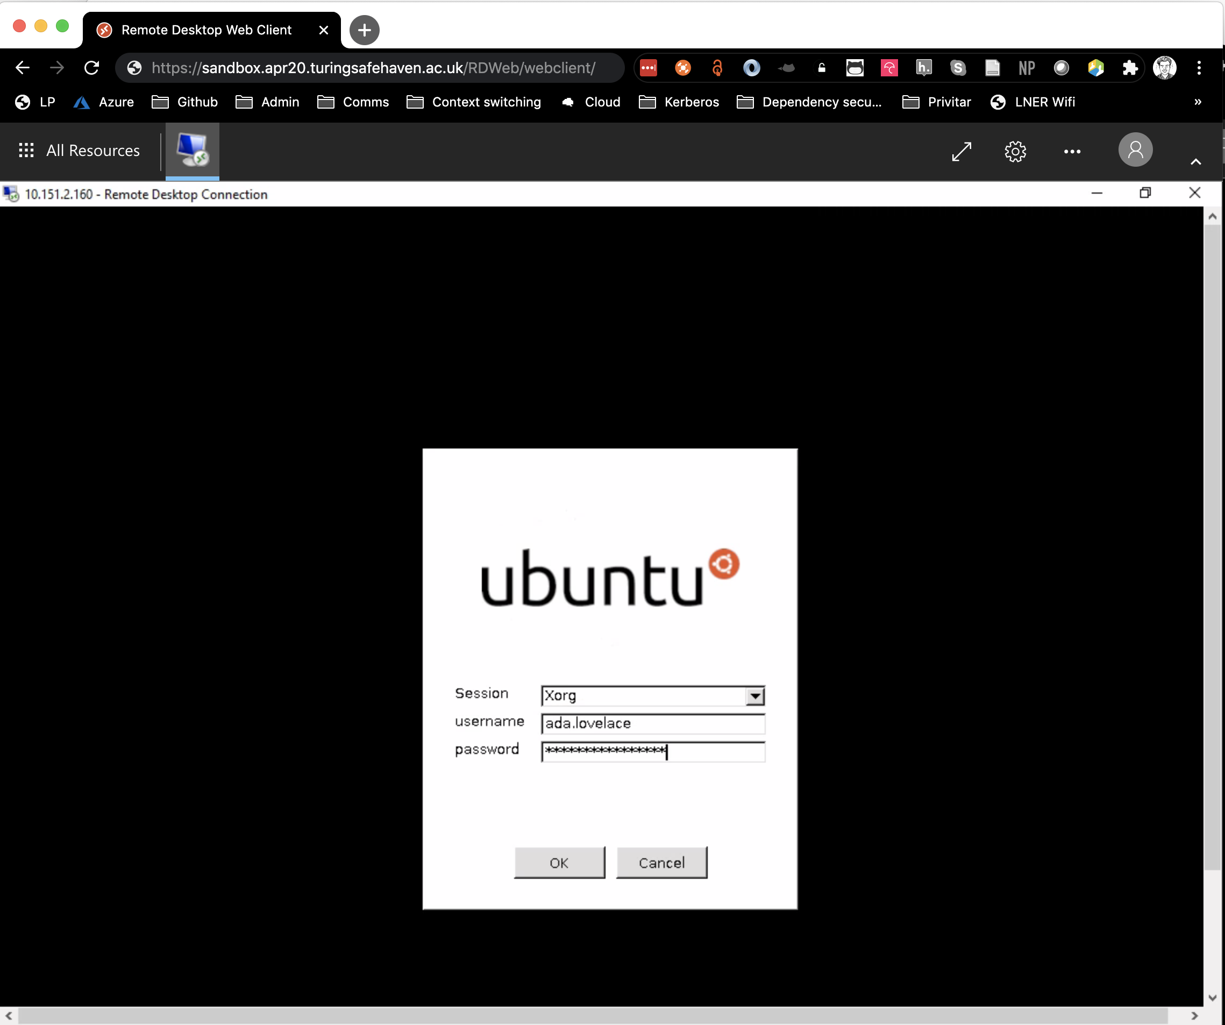The width and height of the screenshot is (1225, 1025).
Task: Open a new browser tab with plus button
Action: coord(365,30)
